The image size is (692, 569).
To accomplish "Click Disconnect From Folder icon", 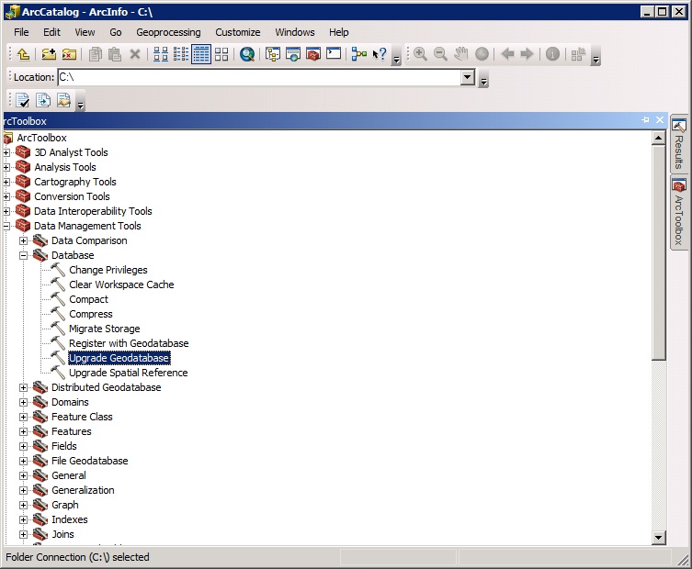I will (69, 54).
